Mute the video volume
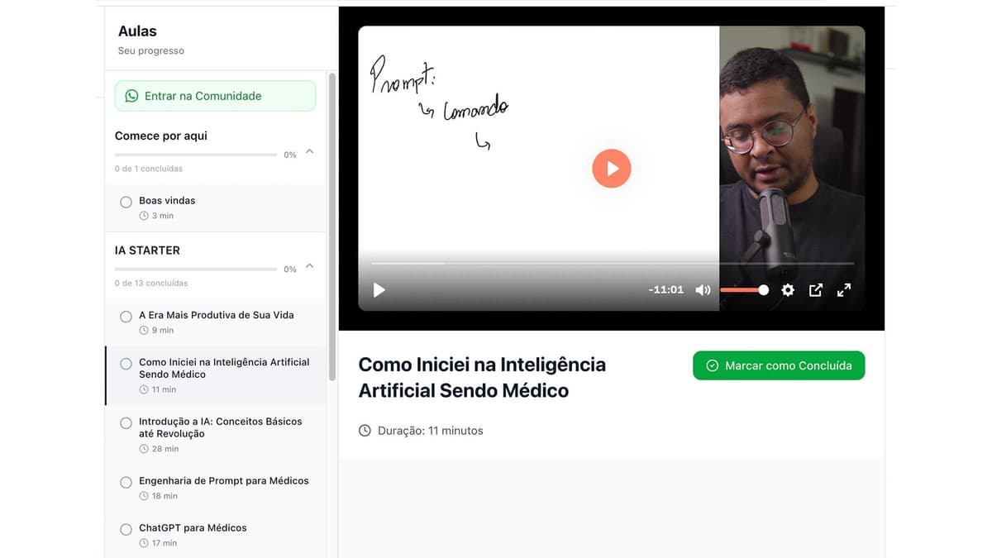Screen dimensions: 992x558 tap(702, 290)
